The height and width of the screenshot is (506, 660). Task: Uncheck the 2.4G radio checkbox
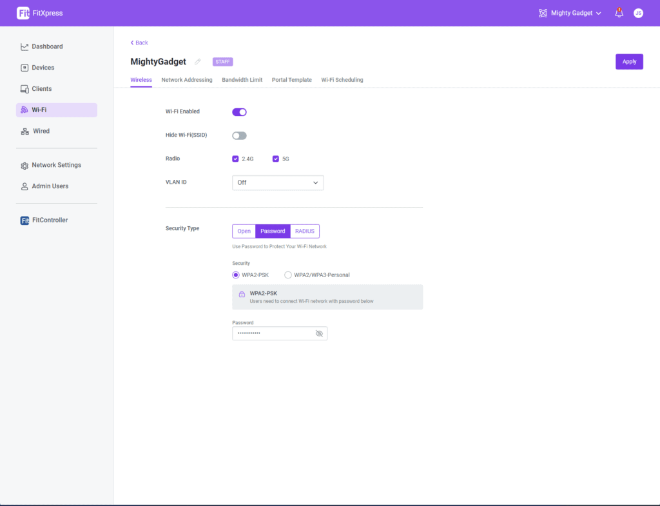coord(236,159)
